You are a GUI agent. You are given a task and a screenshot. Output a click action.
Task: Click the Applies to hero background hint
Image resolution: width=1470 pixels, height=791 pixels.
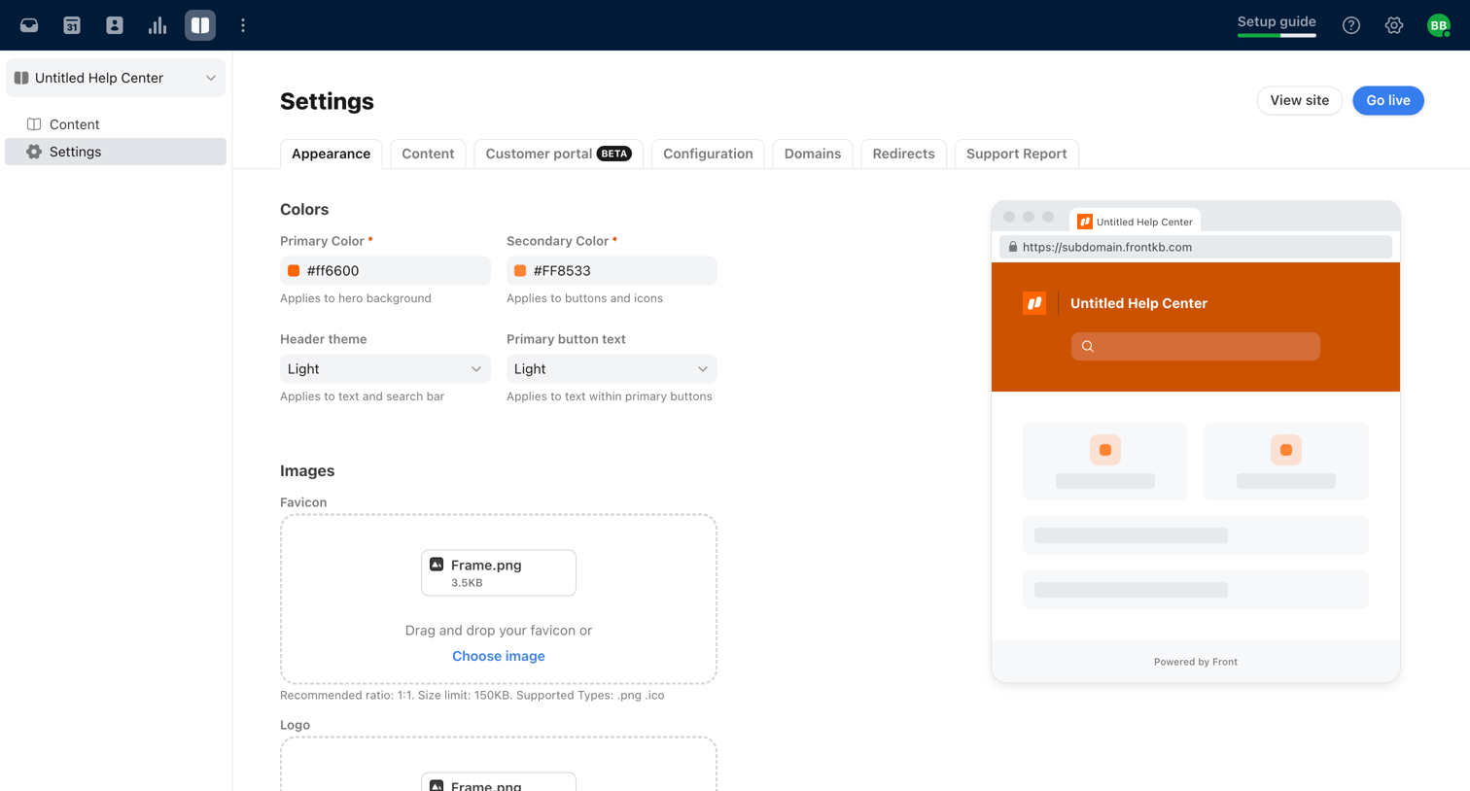tap(356, 298)
